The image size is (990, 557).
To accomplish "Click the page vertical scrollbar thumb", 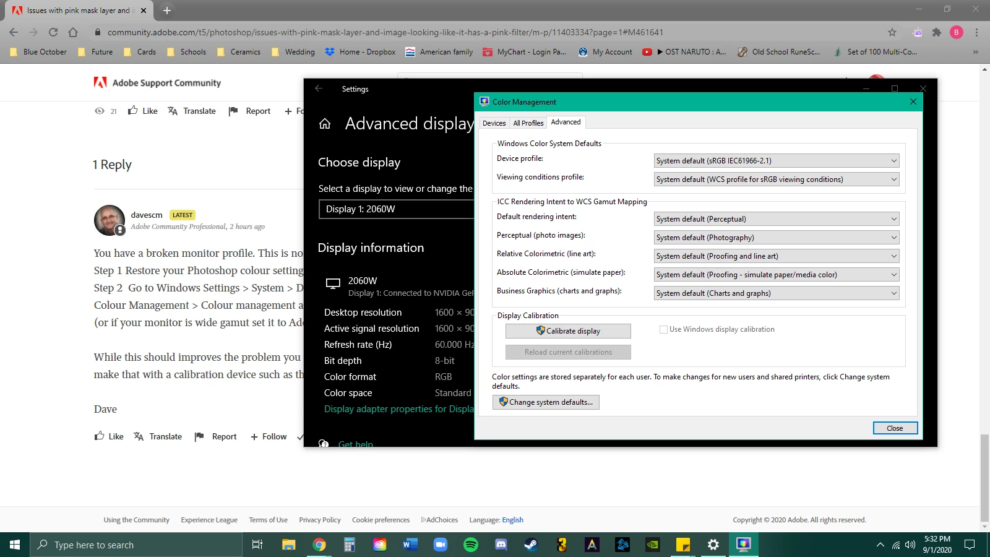I will (984, 478).
